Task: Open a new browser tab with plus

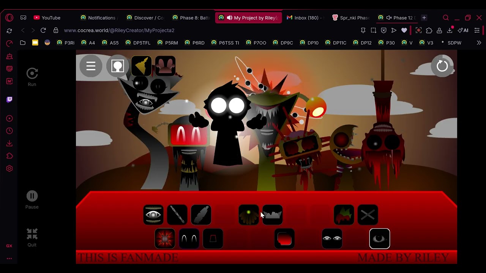Action: (424, 18)
